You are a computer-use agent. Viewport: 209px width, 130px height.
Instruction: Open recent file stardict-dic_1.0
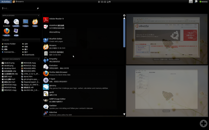[30, 90]
